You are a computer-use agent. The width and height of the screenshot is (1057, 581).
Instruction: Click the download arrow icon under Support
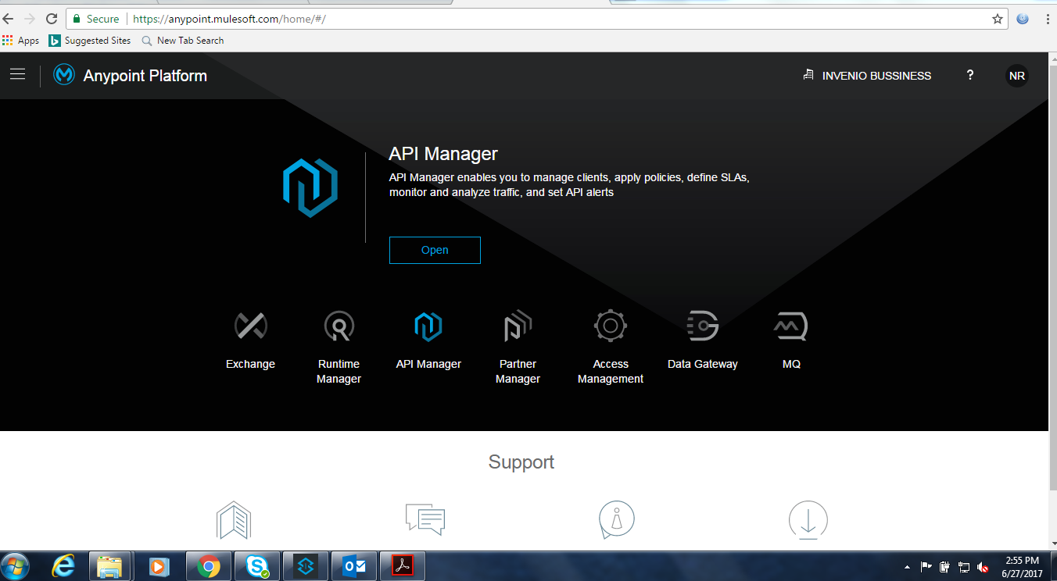point(808,520)
